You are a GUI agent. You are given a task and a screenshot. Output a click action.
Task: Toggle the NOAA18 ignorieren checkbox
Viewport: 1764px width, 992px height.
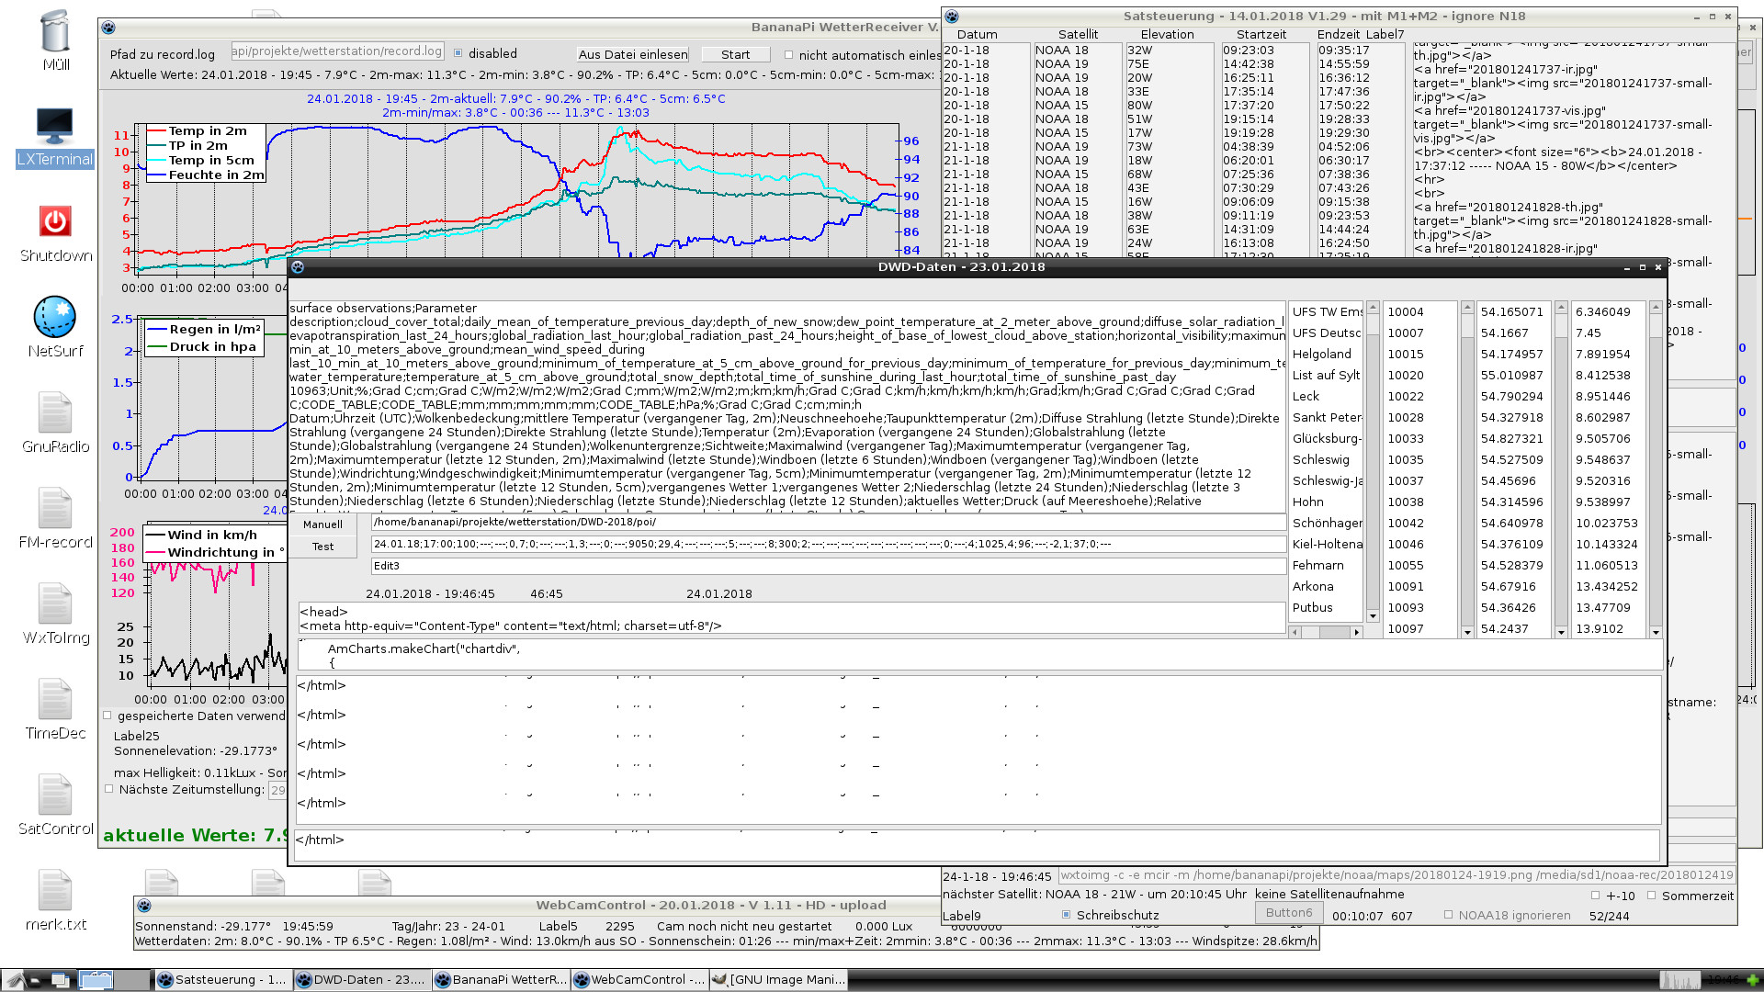pos(1448,915)
